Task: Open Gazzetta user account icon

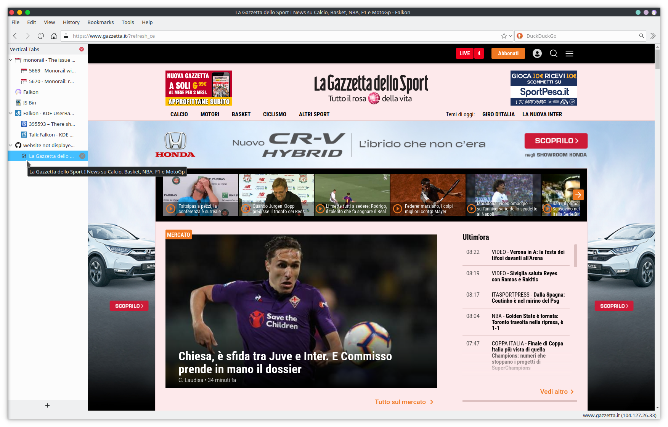Action: pos(537,53)
